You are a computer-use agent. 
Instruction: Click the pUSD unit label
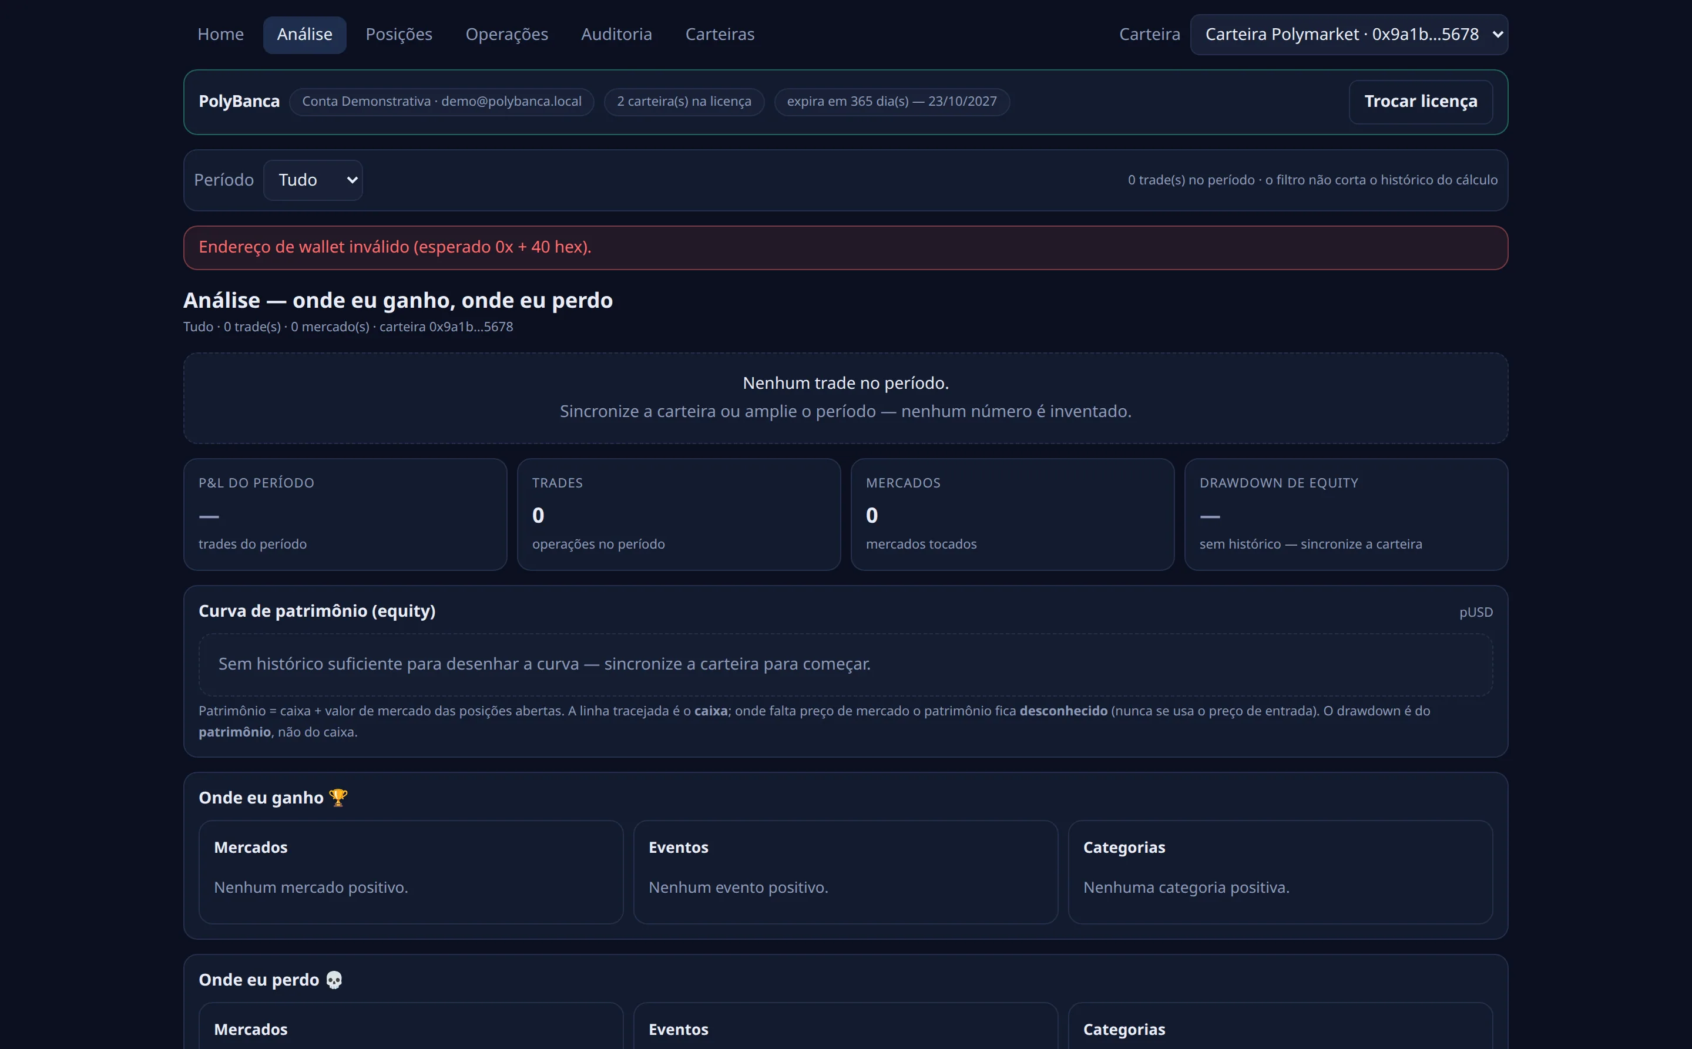[x=1475, y=612]
